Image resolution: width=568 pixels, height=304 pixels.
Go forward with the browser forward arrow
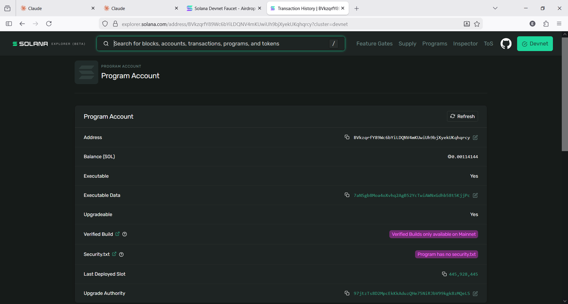tap(35, 24)
